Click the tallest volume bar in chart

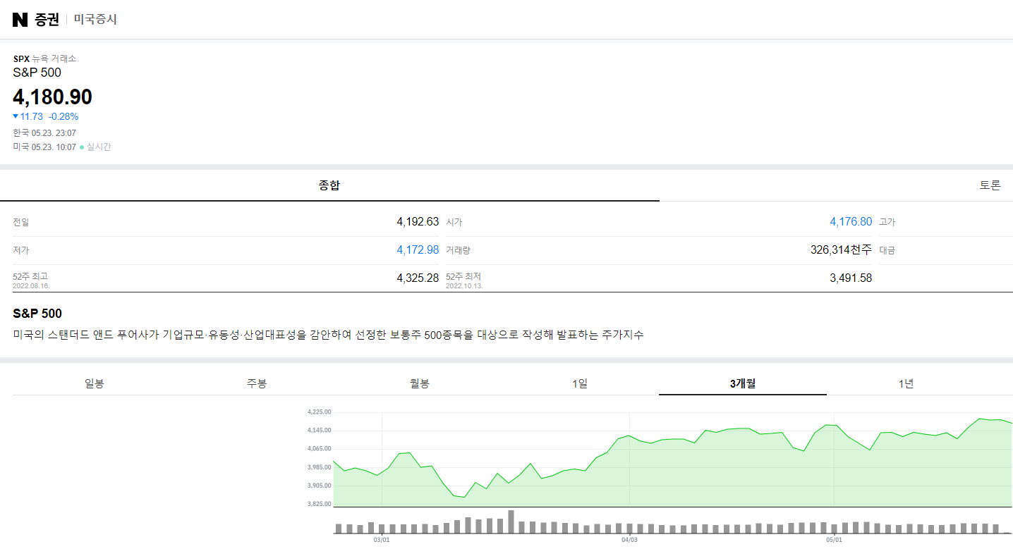tap(511, 522)
